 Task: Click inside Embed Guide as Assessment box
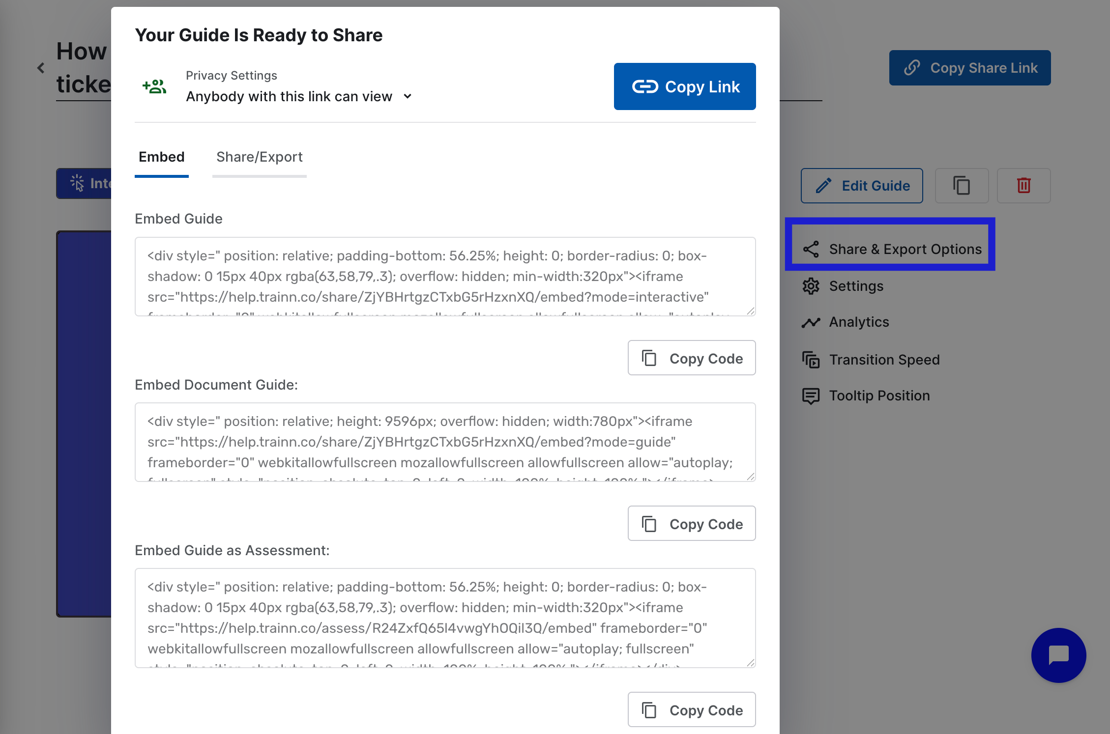coord(445,618)
